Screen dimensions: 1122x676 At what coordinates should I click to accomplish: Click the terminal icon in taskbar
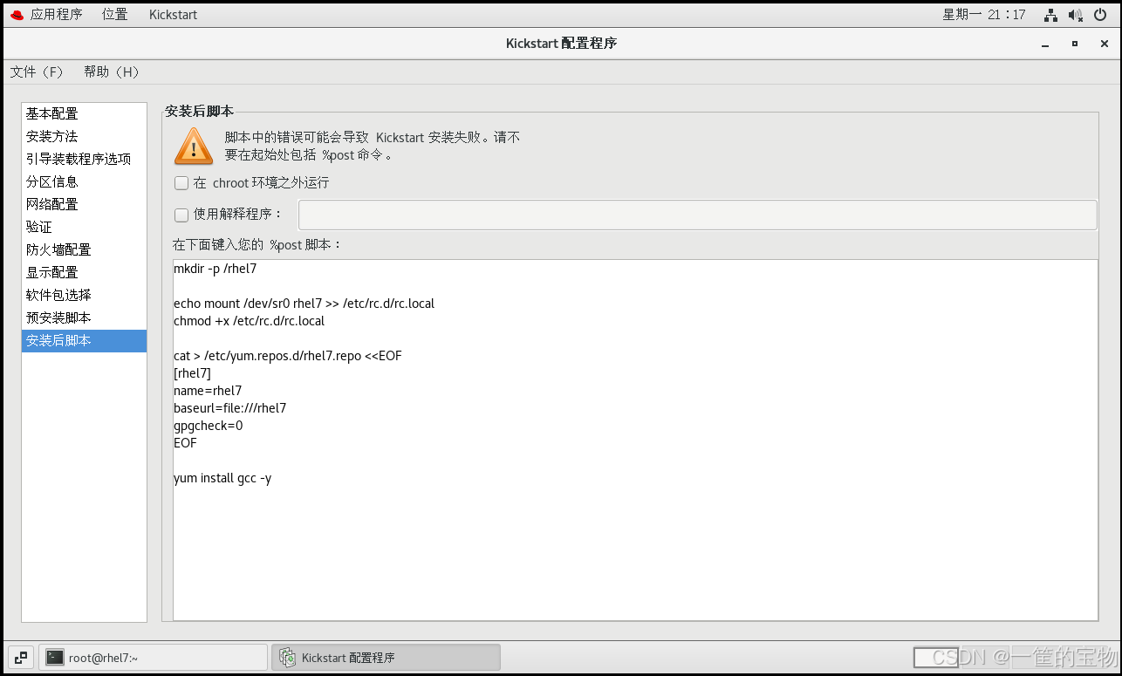pyautogui.click(x=55, y=658)
